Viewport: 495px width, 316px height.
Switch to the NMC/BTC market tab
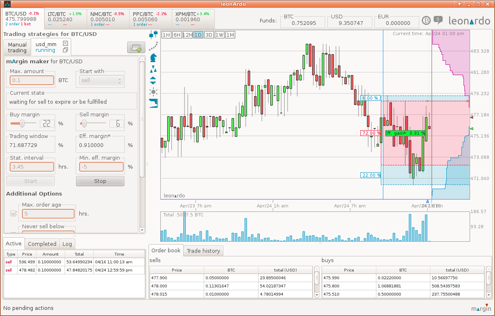[x=108, y=19]
